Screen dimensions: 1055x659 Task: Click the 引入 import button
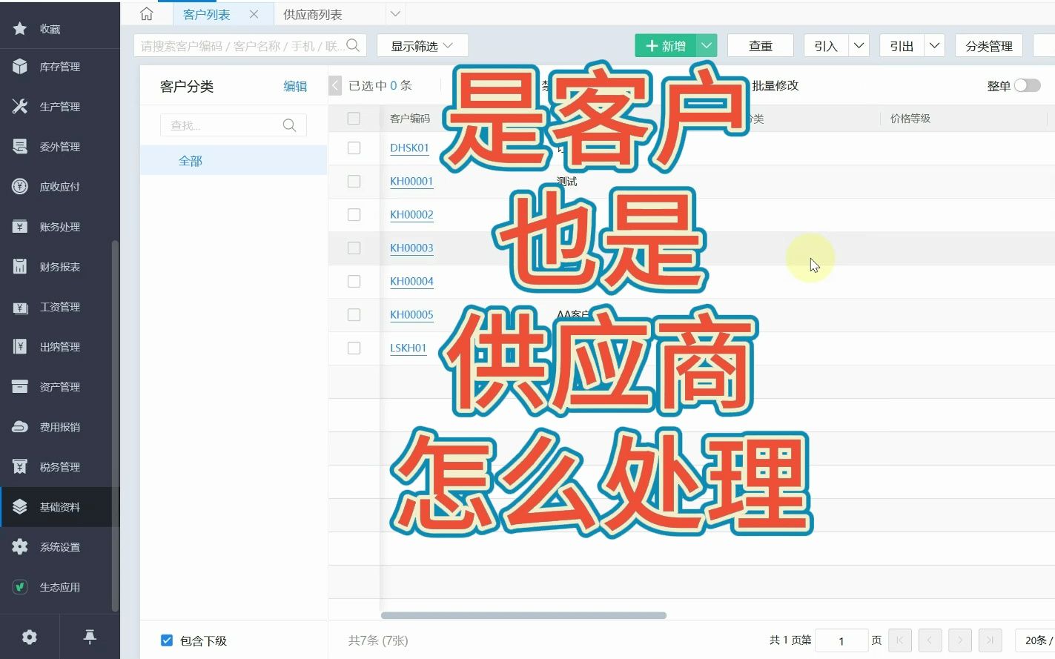(826, 46)
